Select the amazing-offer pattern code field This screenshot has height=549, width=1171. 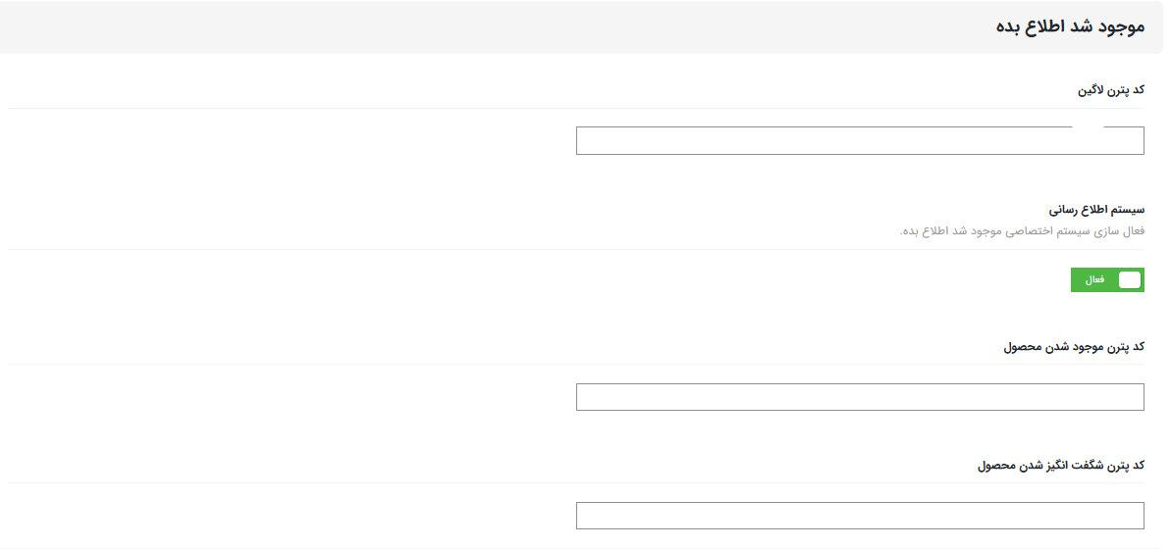860,516
